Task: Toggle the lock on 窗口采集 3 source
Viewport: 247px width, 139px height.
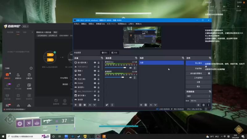Action: 98,95
